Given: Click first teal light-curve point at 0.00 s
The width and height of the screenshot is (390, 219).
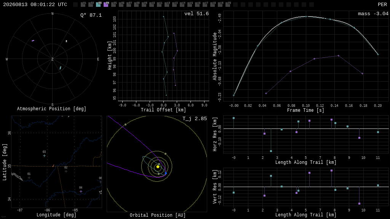Looking at the screenshot, I should point(233,95).
